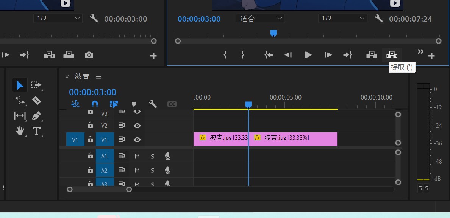Click Program monitor playhead marker

[x=273, y=33]
